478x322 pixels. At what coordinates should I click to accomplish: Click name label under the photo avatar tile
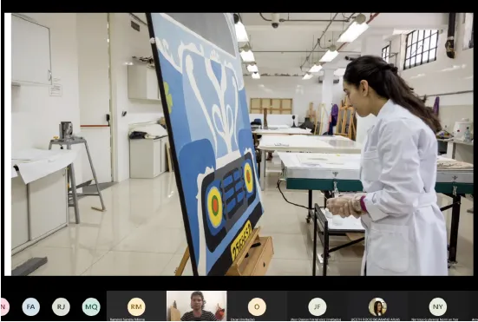pyautogui.click(x=376, y=319)
